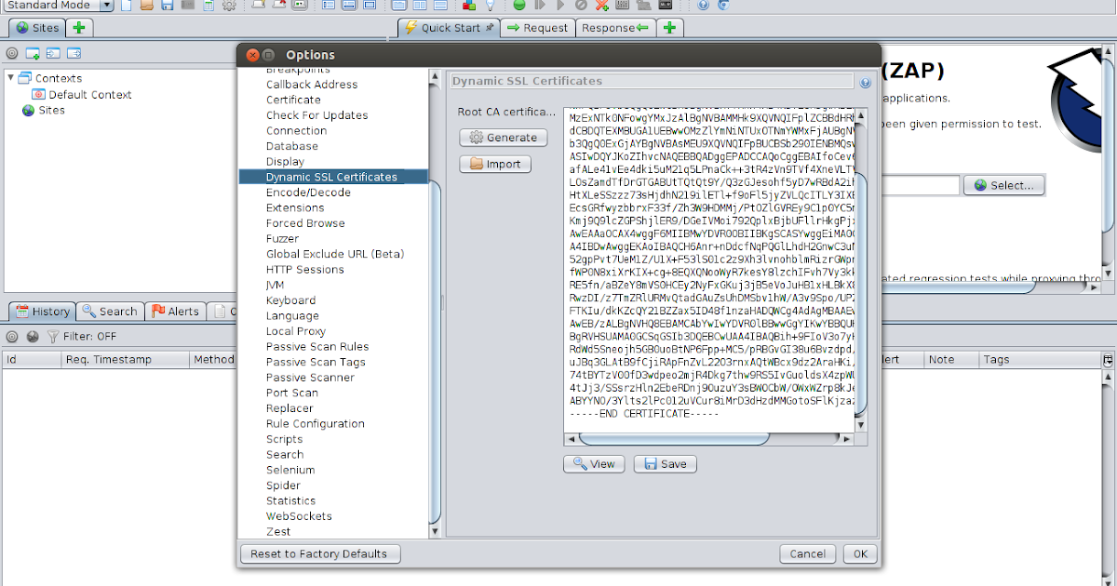Select Display in options list

click(x=285, y=162)
